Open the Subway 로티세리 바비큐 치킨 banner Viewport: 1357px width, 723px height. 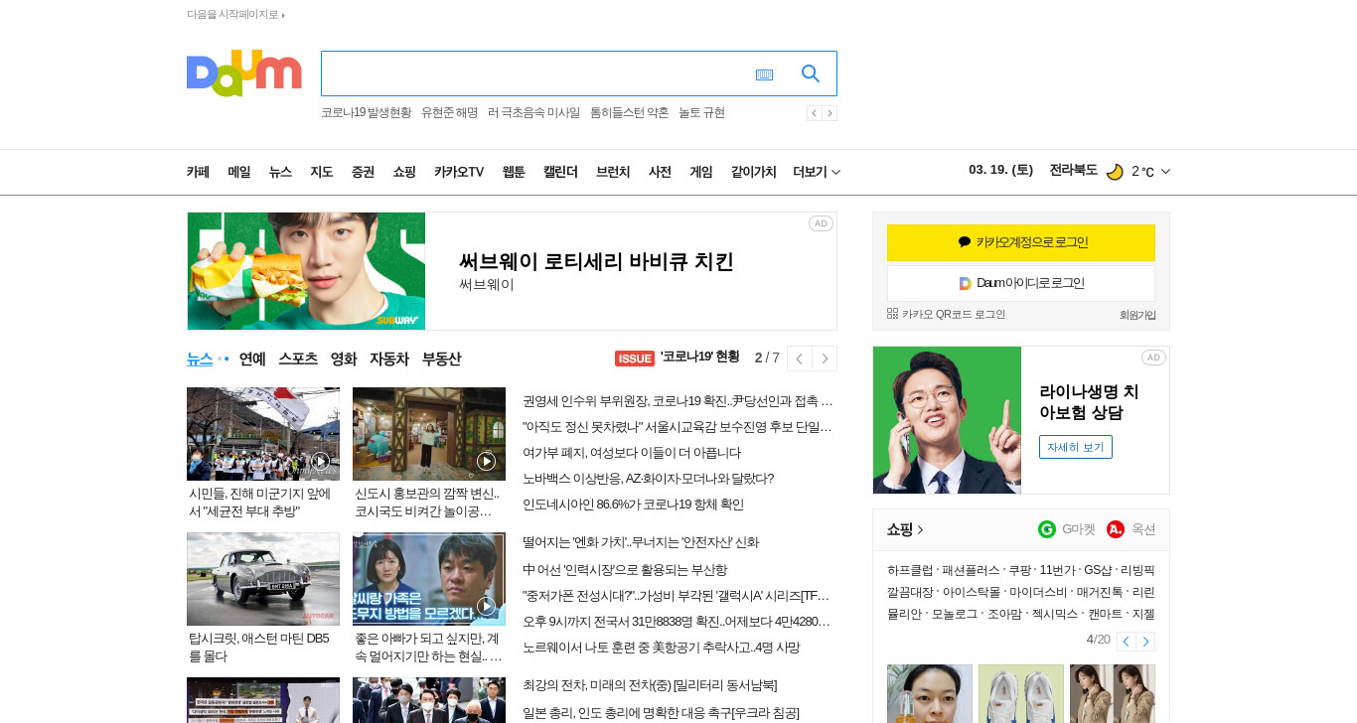pyautogui.click(x=512, y=271)
